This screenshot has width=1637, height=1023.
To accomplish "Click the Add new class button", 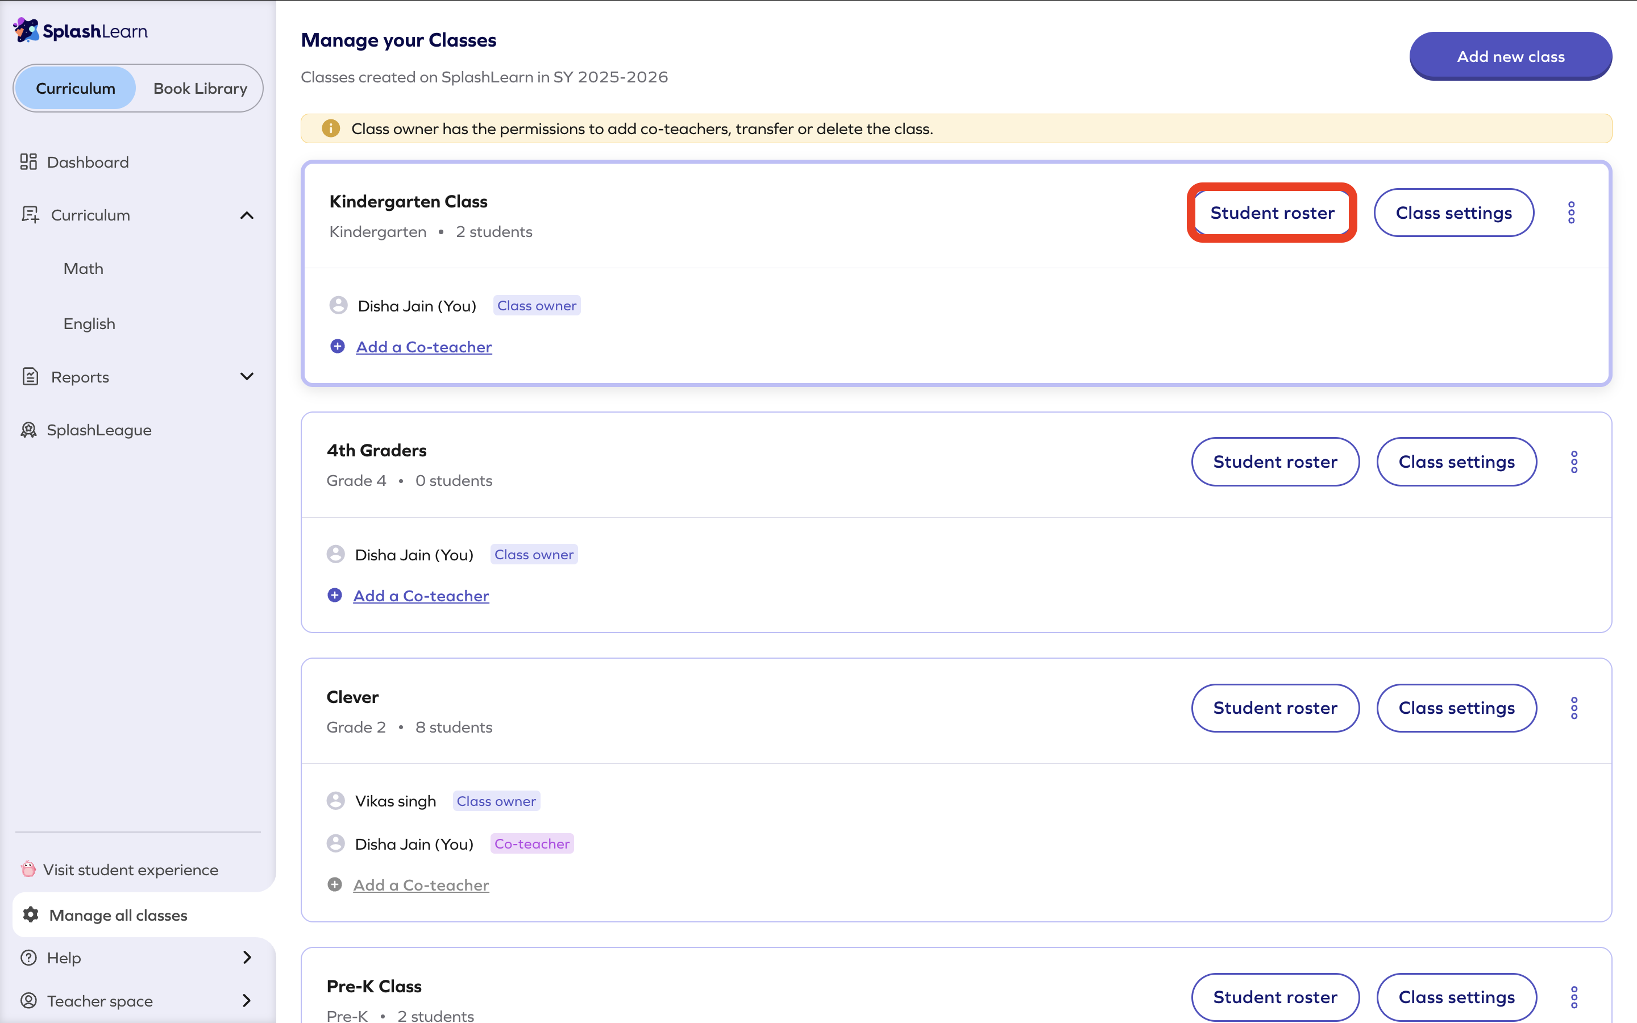I will coord(1510,56).
